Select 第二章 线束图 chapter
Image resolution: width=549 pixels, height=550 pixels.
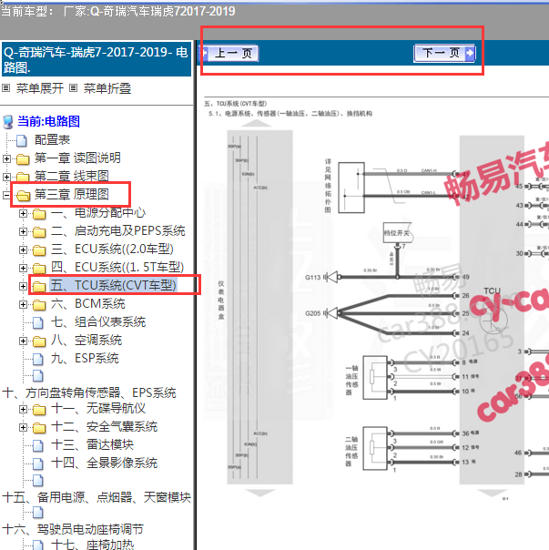[72, 176]
